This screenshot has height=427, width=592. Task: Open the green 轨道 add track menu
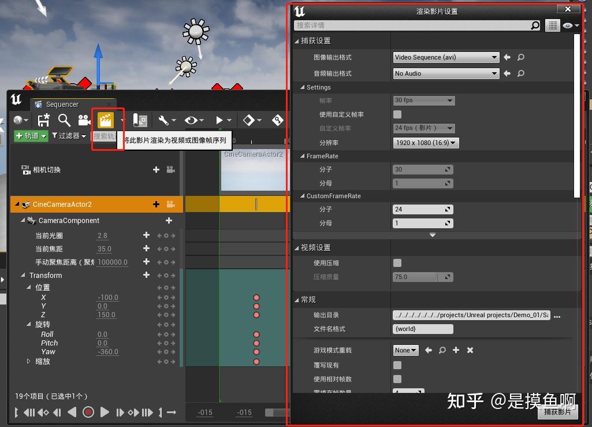click(x=30, y=136)
